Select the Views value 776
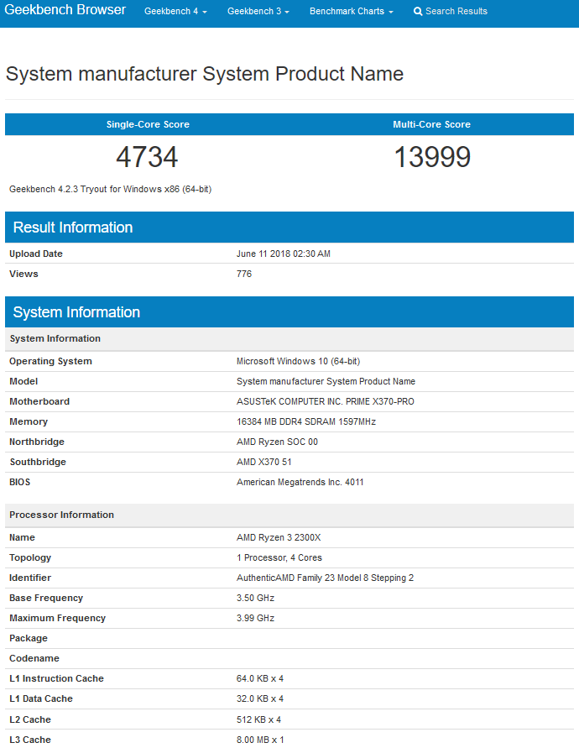The height and width of the screenshot is (748, 579). pos(244,274)
